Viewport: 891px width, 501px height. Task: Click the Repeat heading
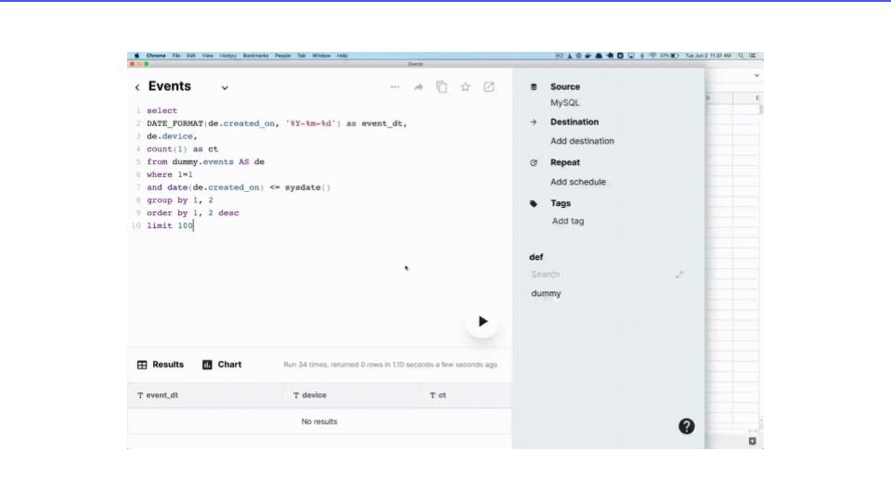click(565, 162)
